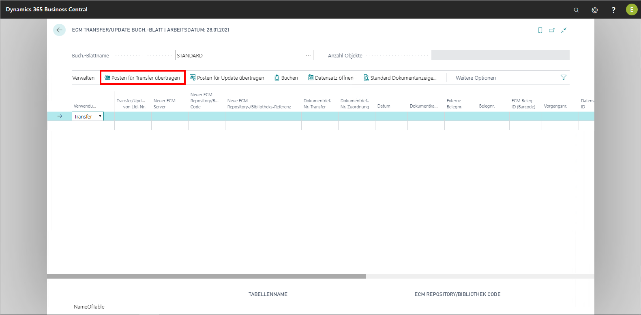Open the settings gear icon
Viewport: 641px width, 315px height.
click(595, 10)
